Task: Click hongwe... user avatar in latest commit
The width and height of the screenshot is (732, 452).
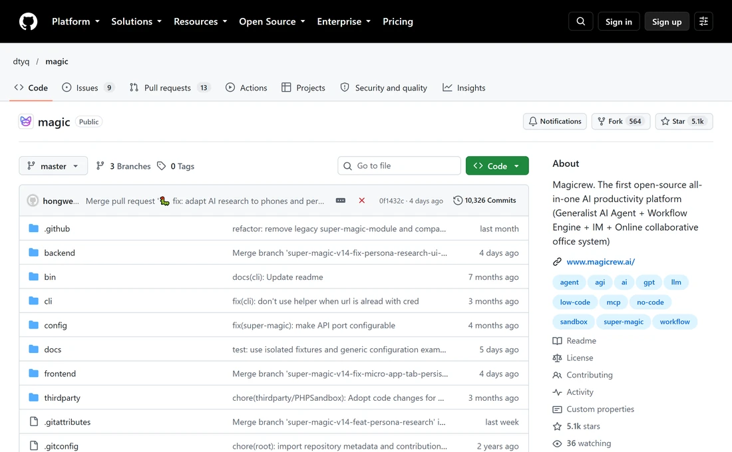Action: [33, 201]
